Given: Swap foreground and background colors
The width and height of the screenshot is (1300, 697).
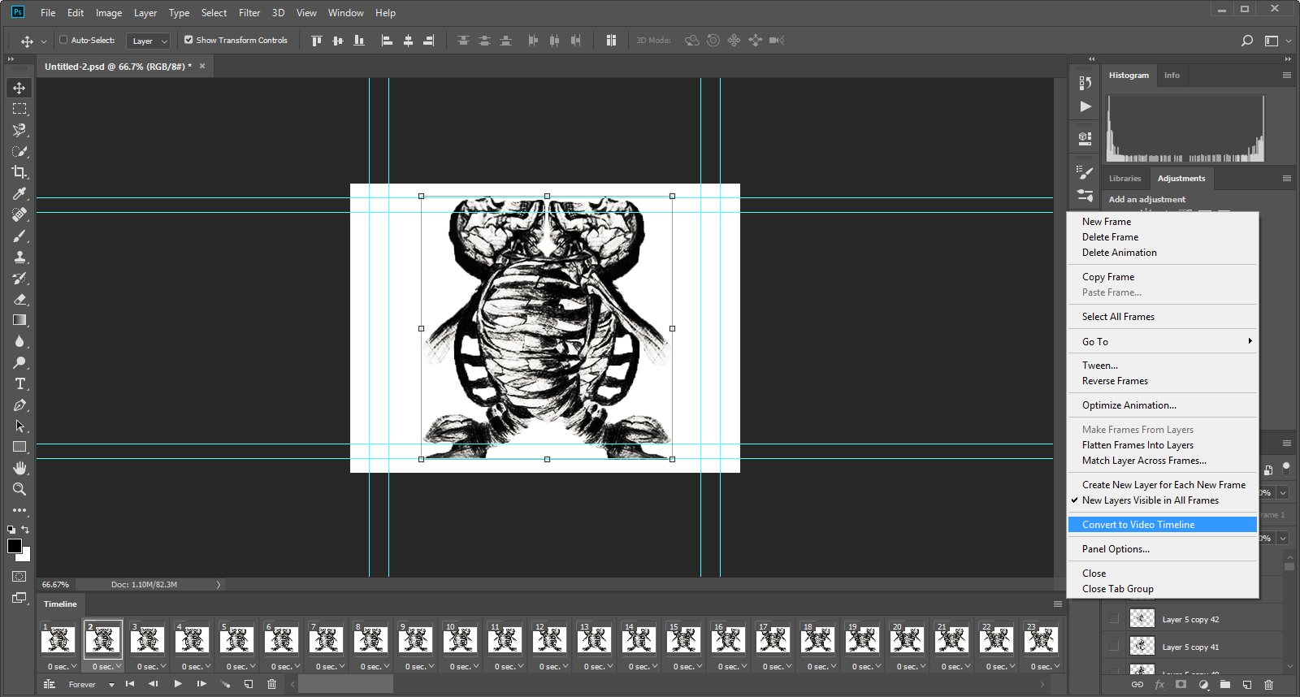Looking at the screenshot, I should (x=25, y=530).
